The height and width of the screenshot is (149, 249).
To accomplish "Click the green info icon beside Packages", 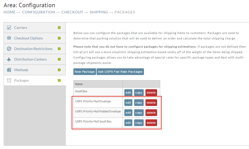I will pyautogui.click(x=59, y=80).
